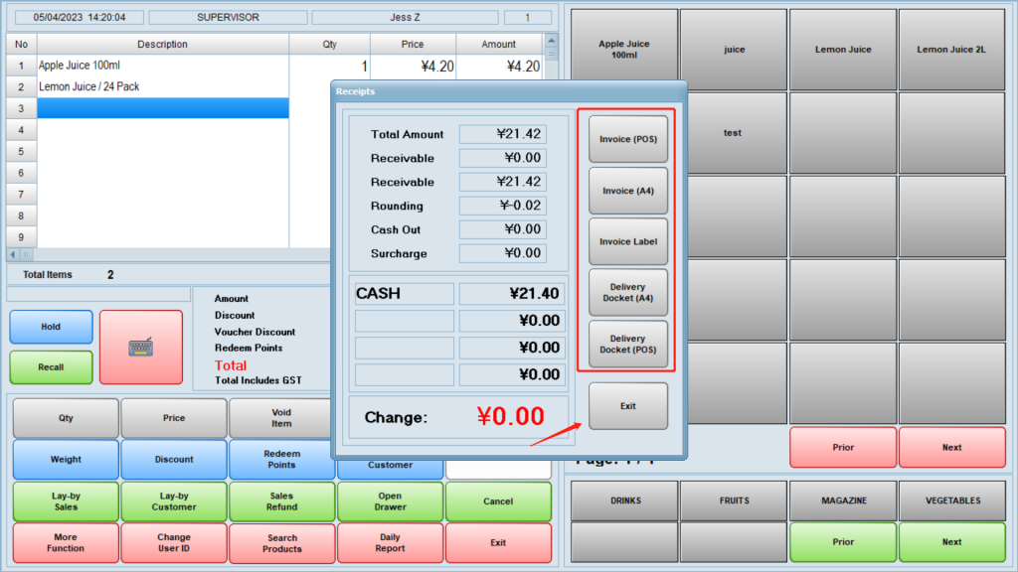The width and height of the screenshot is (1018, 572).
Task: Switch to the FRUITS category
Action: tap(734, 500)
